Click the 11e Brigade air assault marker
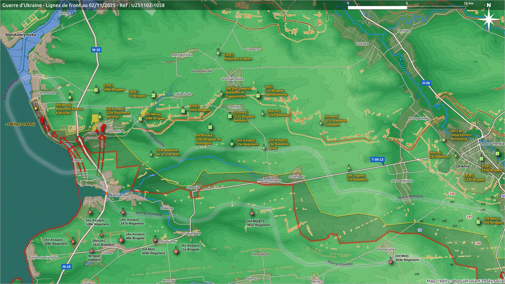This screenshot has width=505, height=284. click(176, 251)
